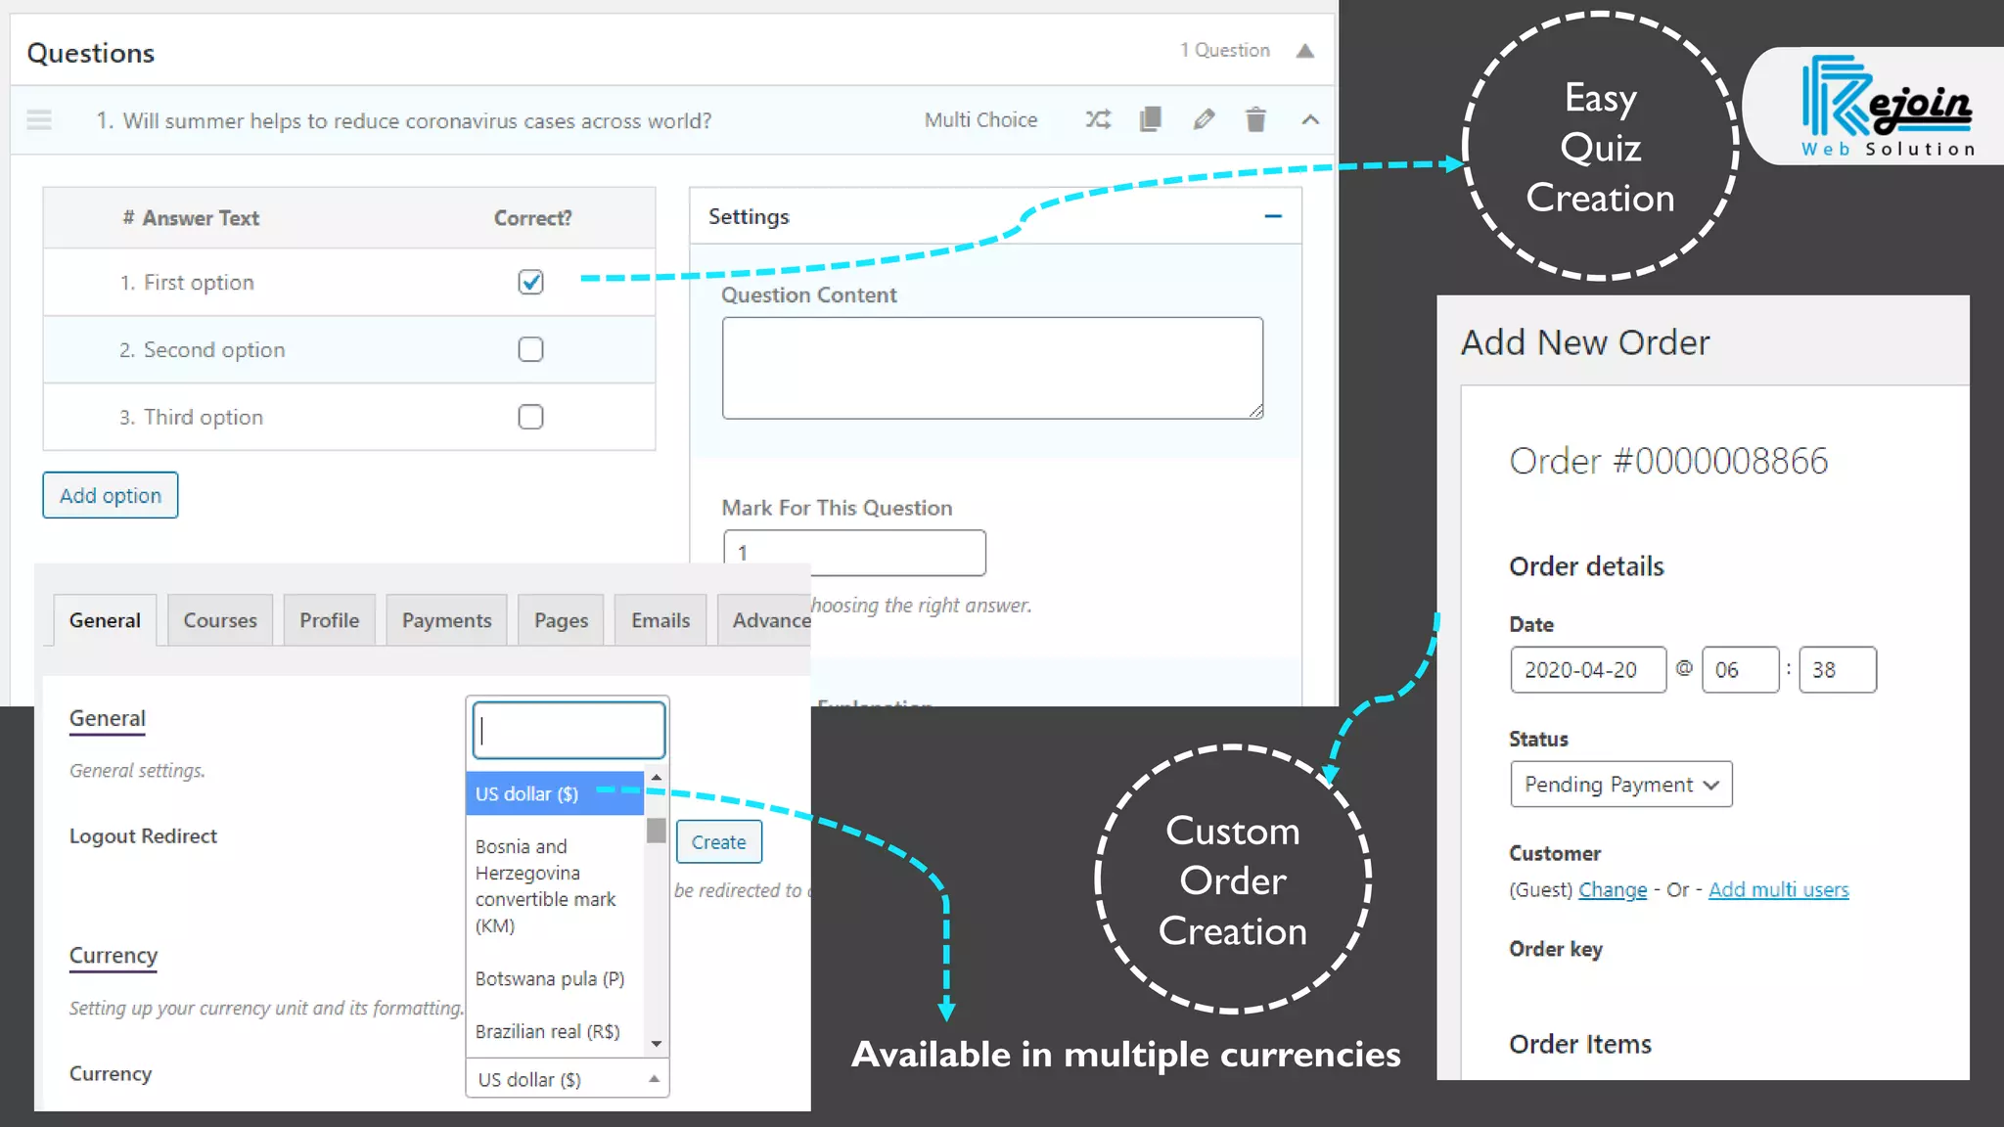Screen dimensions: 2004x1127
Task: Click the currency list scroll down arrow
Action: 656,1044
